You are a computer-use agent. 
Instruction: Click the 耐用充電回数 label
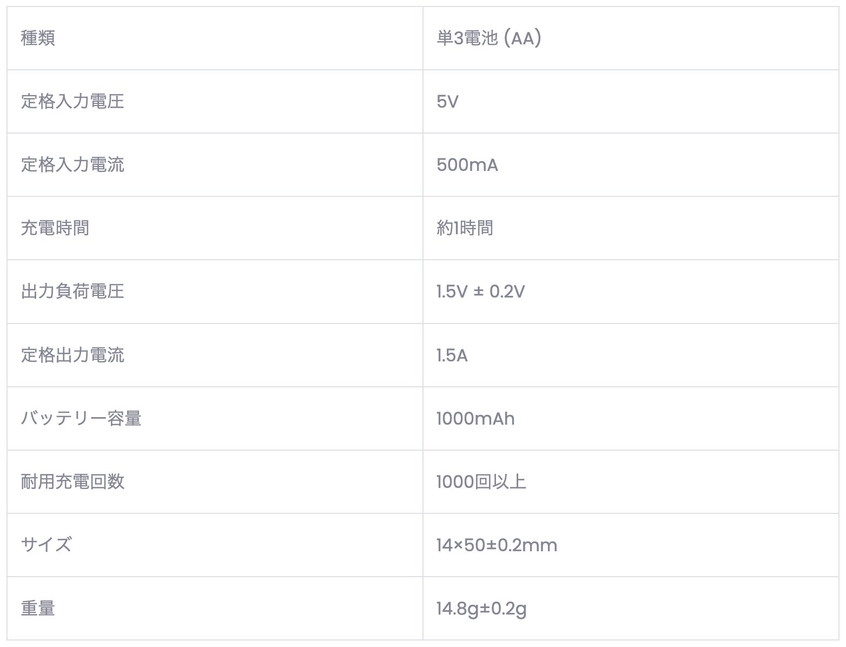click(72, 481)
